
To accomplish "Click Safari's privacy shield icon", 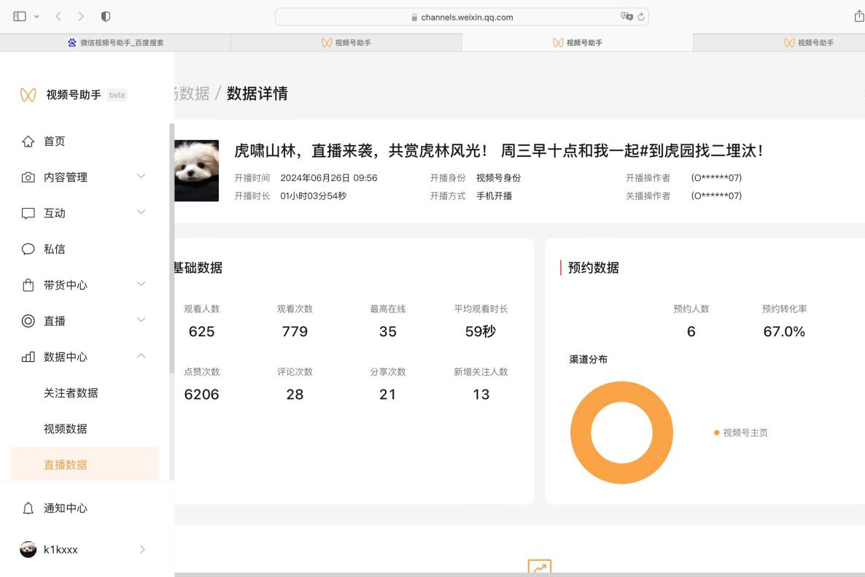I will (106, 16).
